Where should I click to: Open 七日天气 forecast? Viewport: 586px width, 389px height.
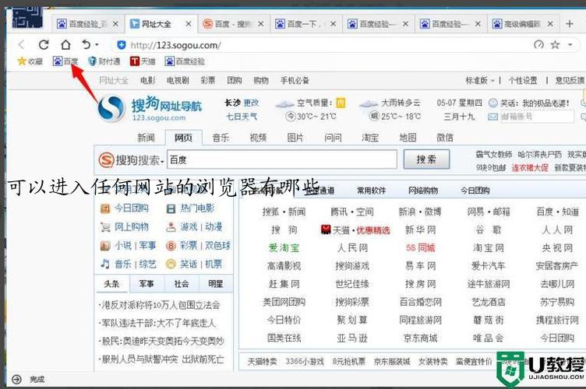242,117
